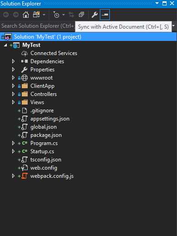Expand the Startup.cs node
This screenshot has width=177, height=236.
[x=13, y=151]
